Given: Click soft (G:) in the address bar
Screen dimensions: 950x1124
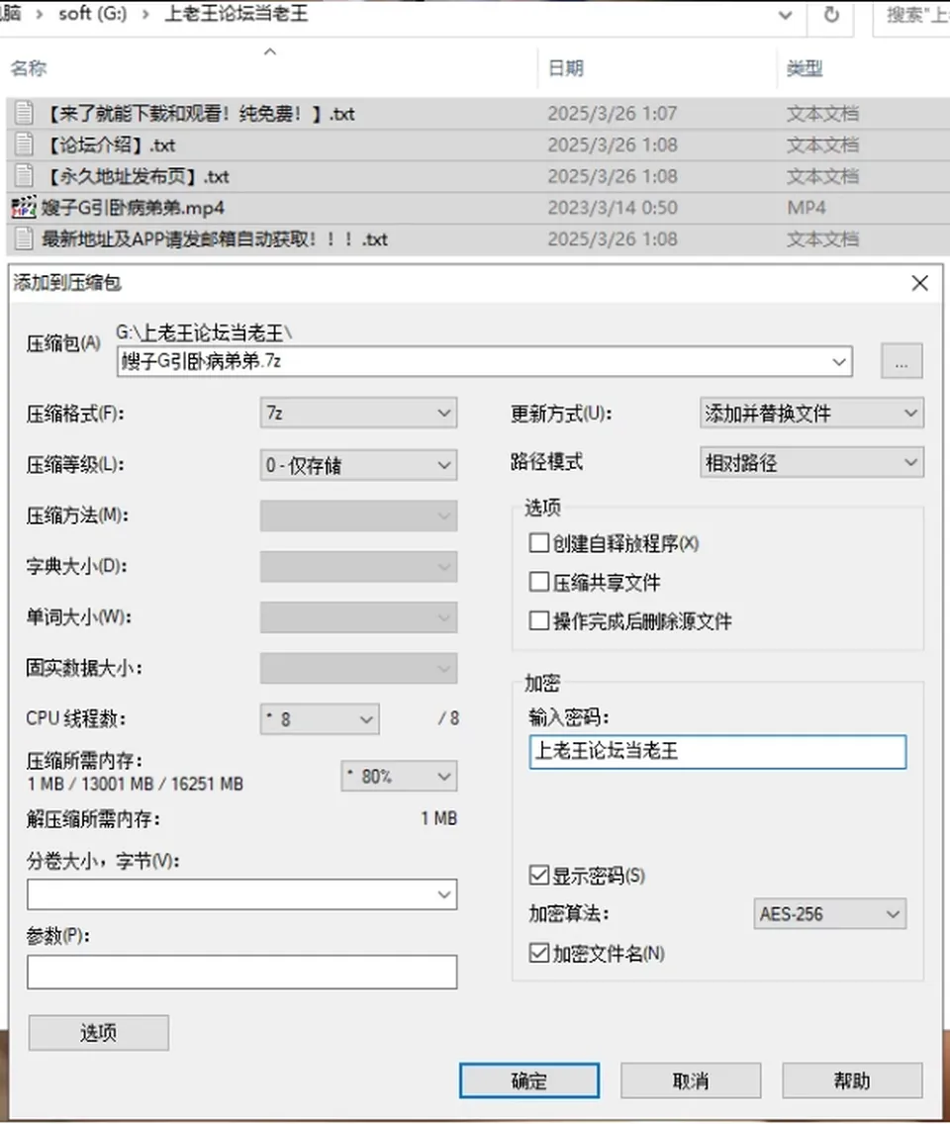Looking at the screenshot, I should [x=92, y=14].
